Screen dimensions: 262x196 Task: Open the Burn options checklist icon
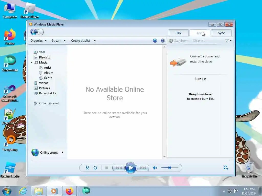[x=228, y=41]
